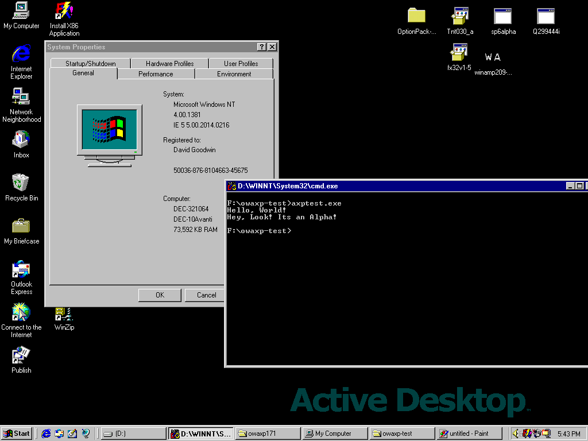Minimize the cmd.exe window
The width and height of the screenshot is (588, 441).
570,186
